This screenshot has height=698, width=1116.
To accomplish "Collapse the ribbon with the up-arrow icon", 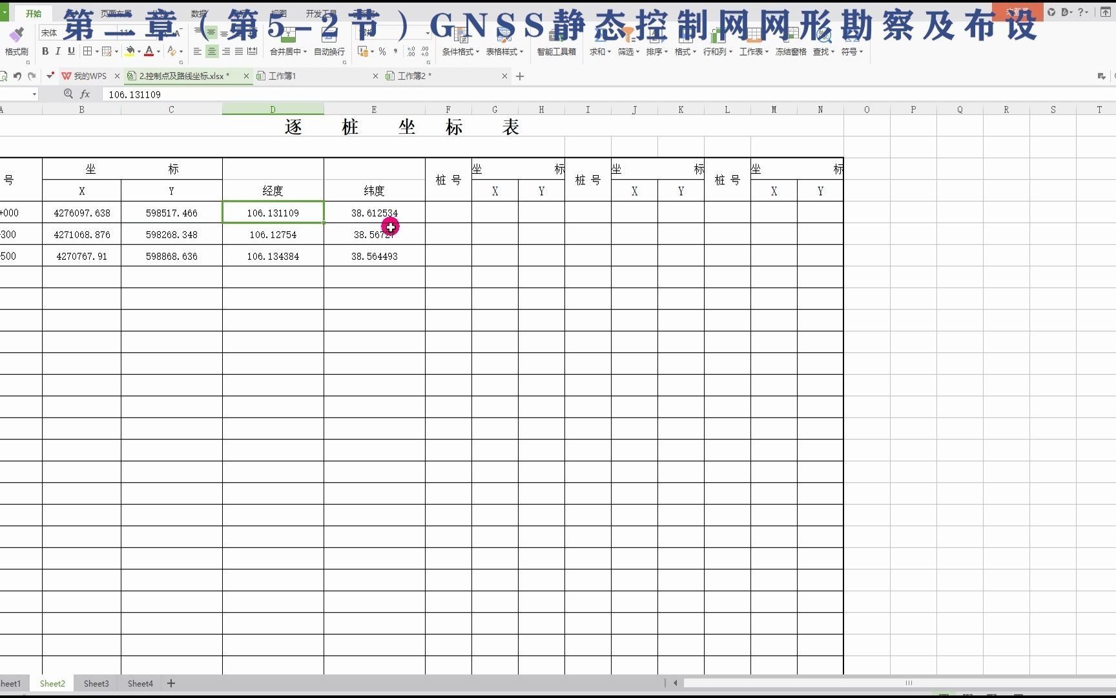I will click(x=1105, y=12).
